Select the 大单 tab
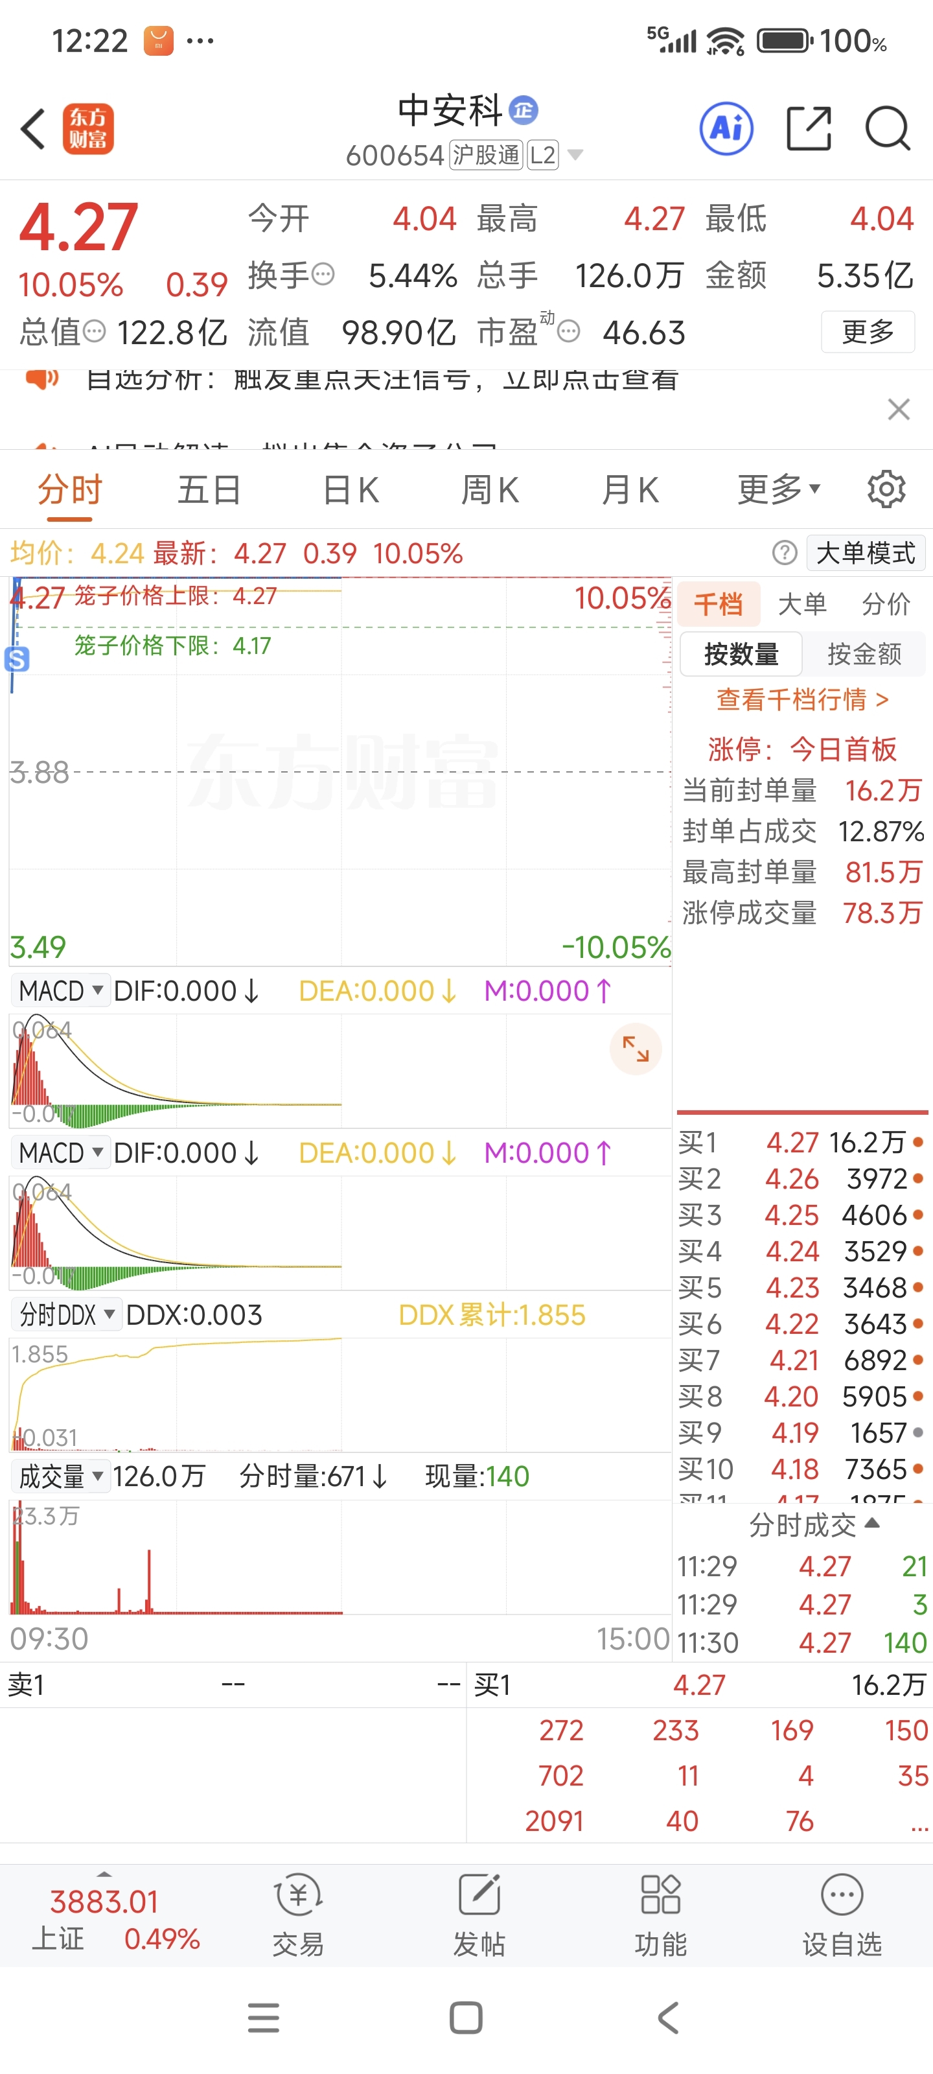 [801, 604]
